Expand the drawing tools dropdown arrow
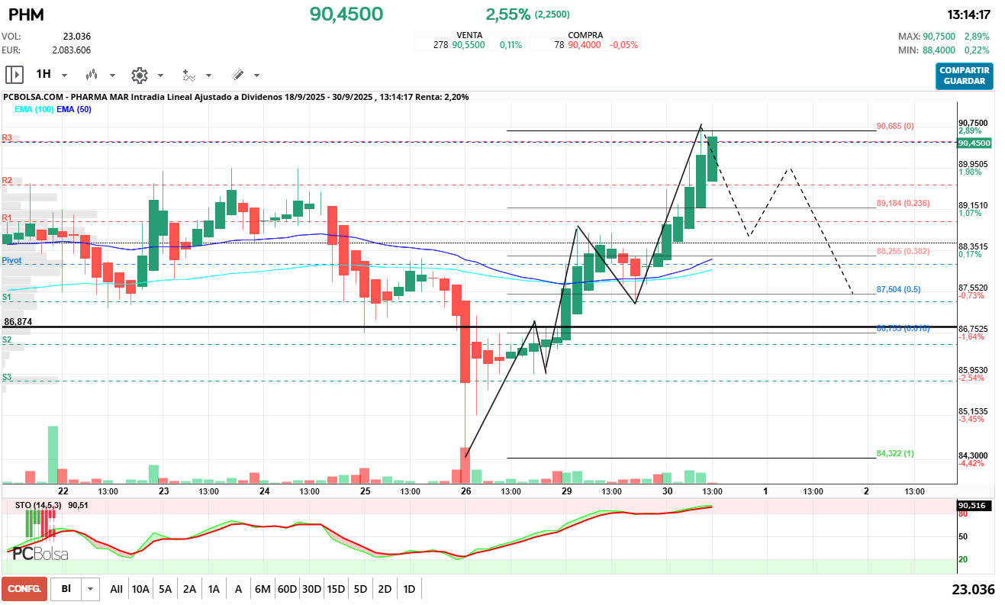This screenshot has height=605, width=1005. [x=256, y=76]
